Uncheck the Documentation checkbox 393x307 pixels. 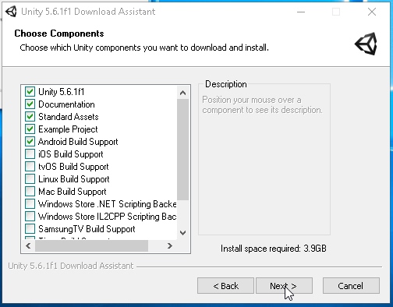tap(30, 104)
